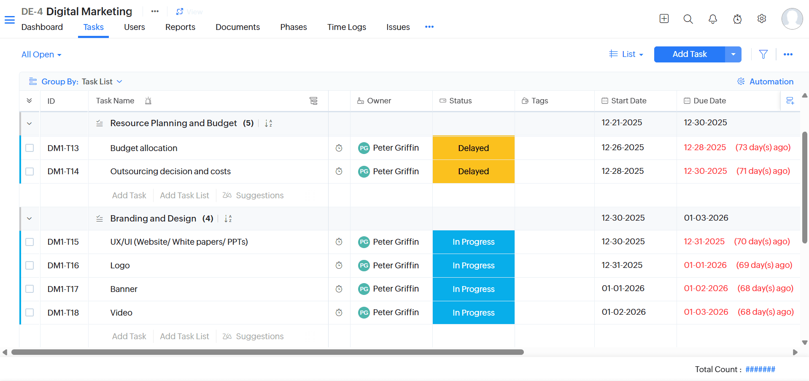Viewport: 809px width, 381px height.
Task: Click the Add Task button
Action: [x=689, y=54]
